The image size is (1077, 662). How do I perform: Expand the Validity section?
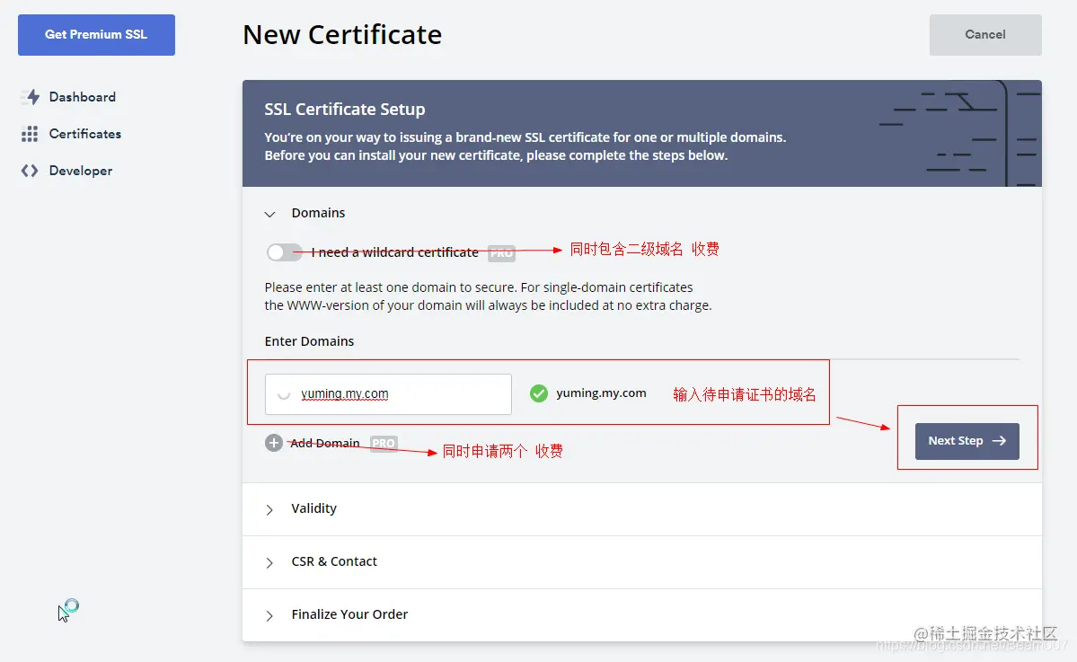point(313,508)
